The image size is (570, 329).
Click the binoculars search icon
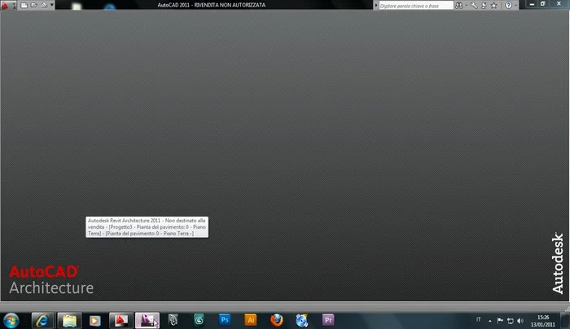(x=461, y=5)
